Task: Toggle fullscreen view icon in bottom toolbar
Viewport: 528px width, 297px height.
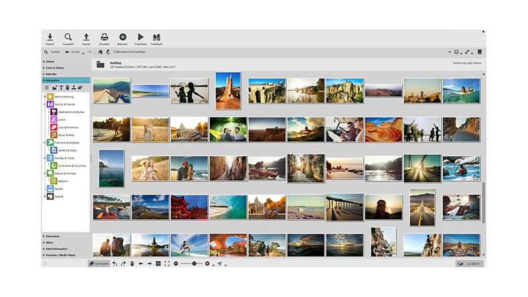Action: 167,263
